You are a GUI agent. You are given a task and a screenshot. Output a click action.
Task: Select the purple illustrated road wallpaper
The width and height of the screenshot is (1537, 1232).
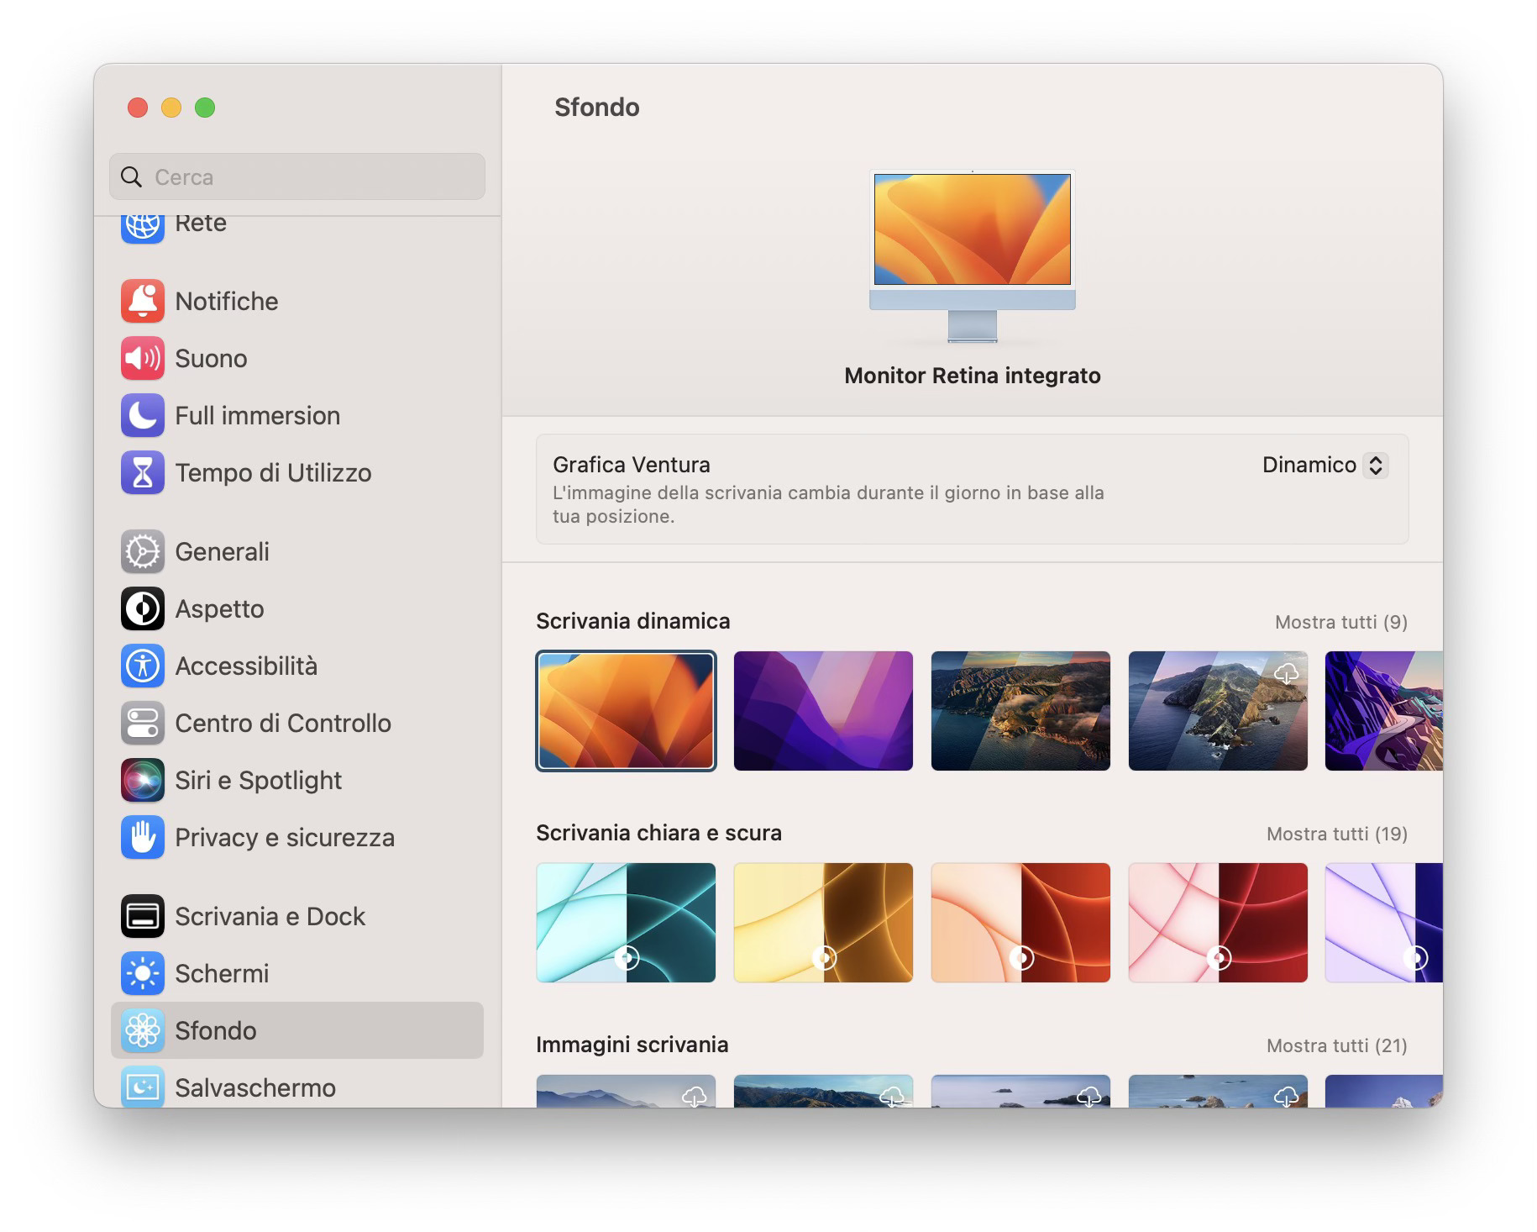tap(1384, 711)
